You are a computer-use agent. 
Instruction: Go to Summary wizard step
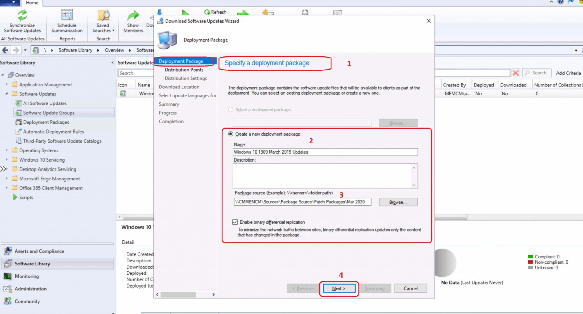click(x=169, y=104)
